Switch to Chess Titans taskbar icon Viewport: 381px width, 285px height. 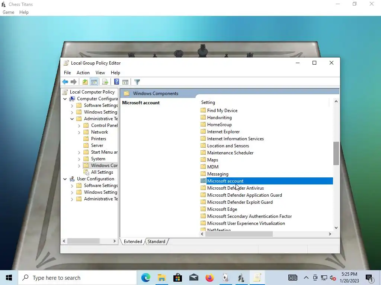point(241,278)
